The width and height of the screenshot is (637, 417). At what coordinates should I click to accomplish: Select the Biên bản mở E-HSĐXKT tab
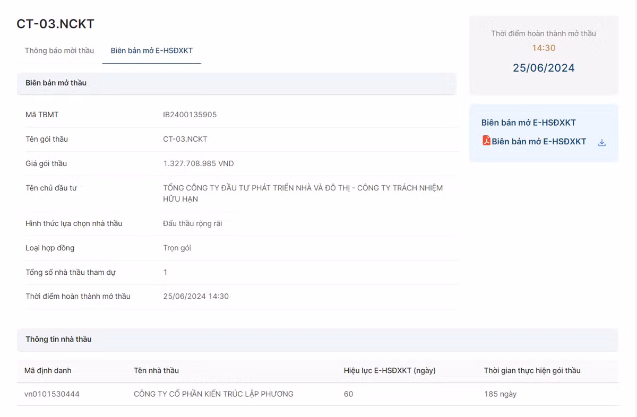pyautogui.click(x=151, y=50)
